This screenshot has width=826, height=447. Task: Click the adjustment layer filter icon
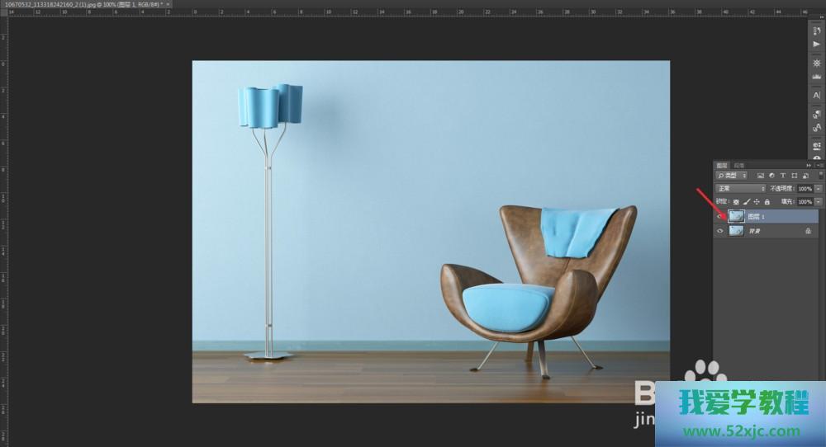point(771,176)
